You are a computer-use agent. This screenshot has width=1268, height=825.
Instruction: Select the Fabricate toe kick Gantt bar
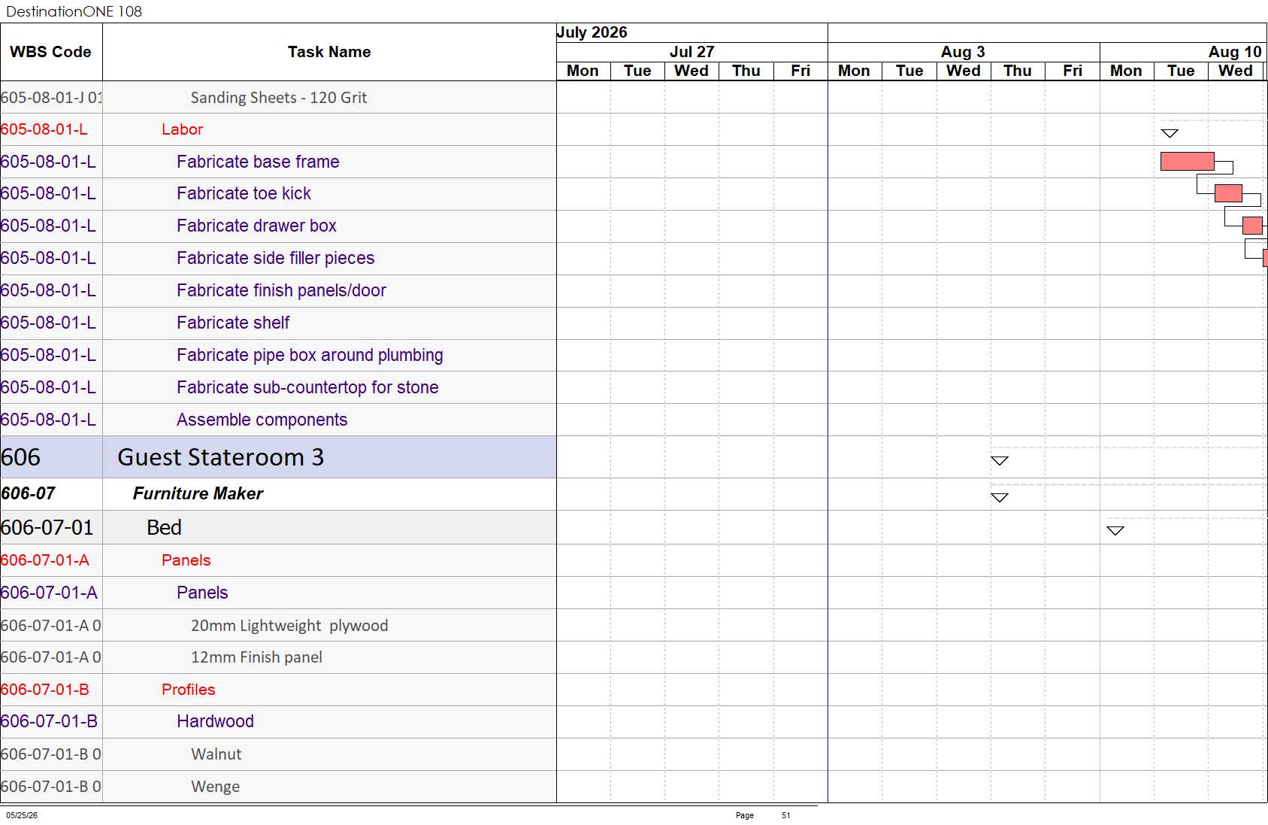click(1228, 193)
